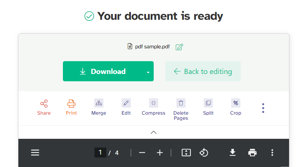Open the Merge tool
The image size is (303, 167).
(x=99, y=103)
